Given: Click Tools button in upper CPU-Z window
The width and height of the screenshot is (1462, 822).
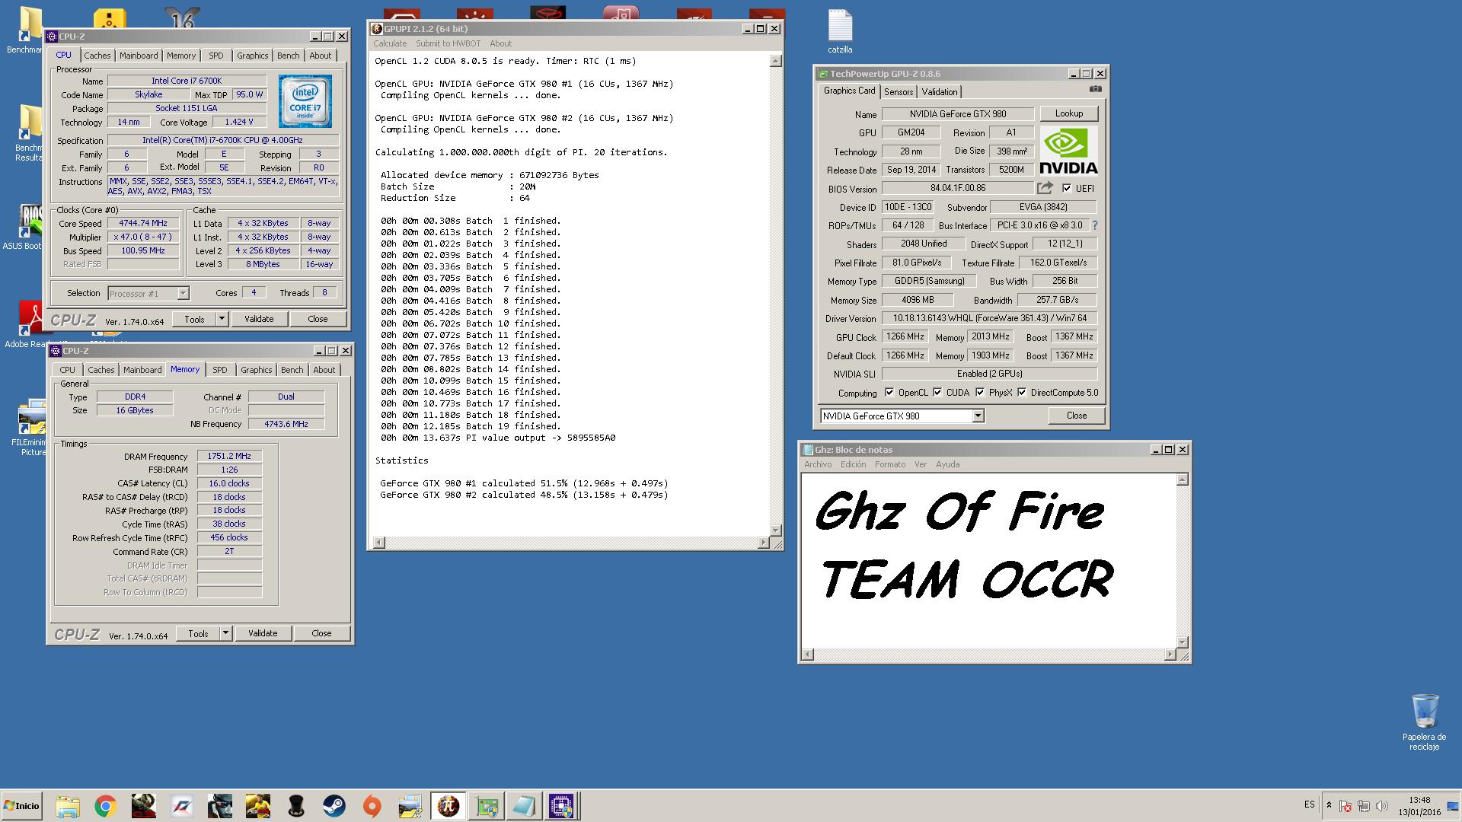Looking at the screenshot, I should click(195, 319).
